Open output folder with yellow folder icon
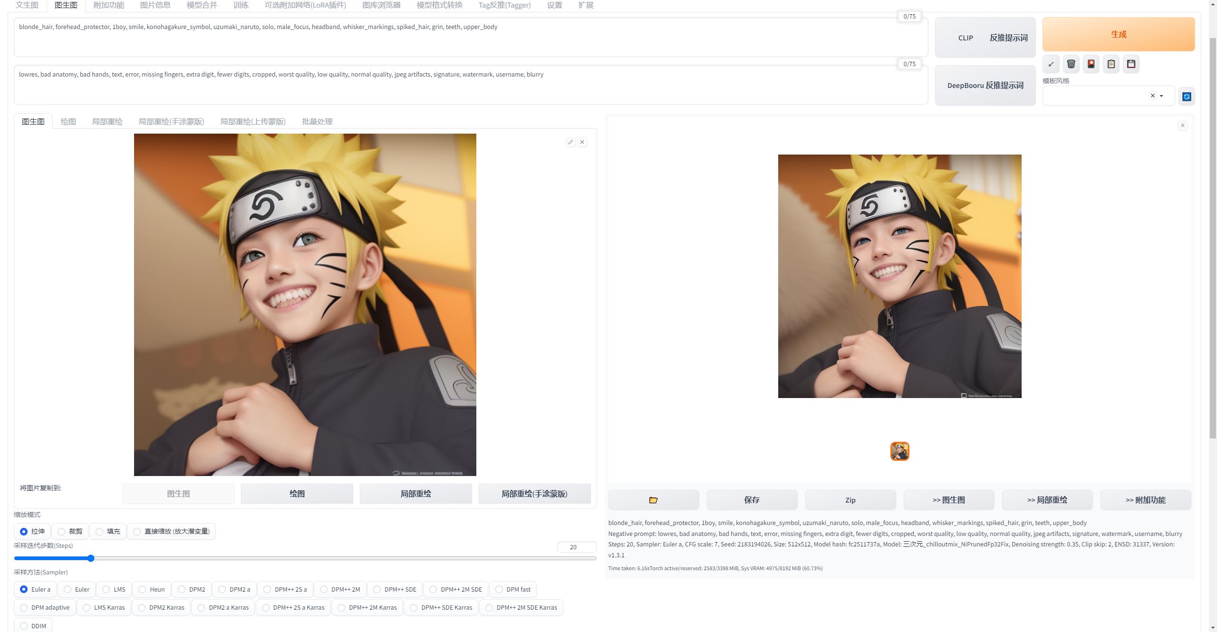Screen dimensions: 1217x632 click(x=653, y=500)
